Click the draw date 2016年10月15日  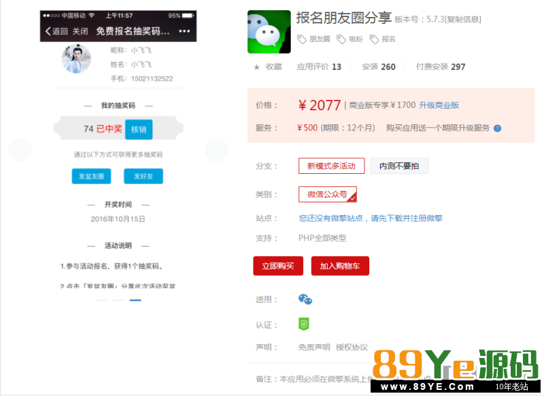[x=118, y=219]
